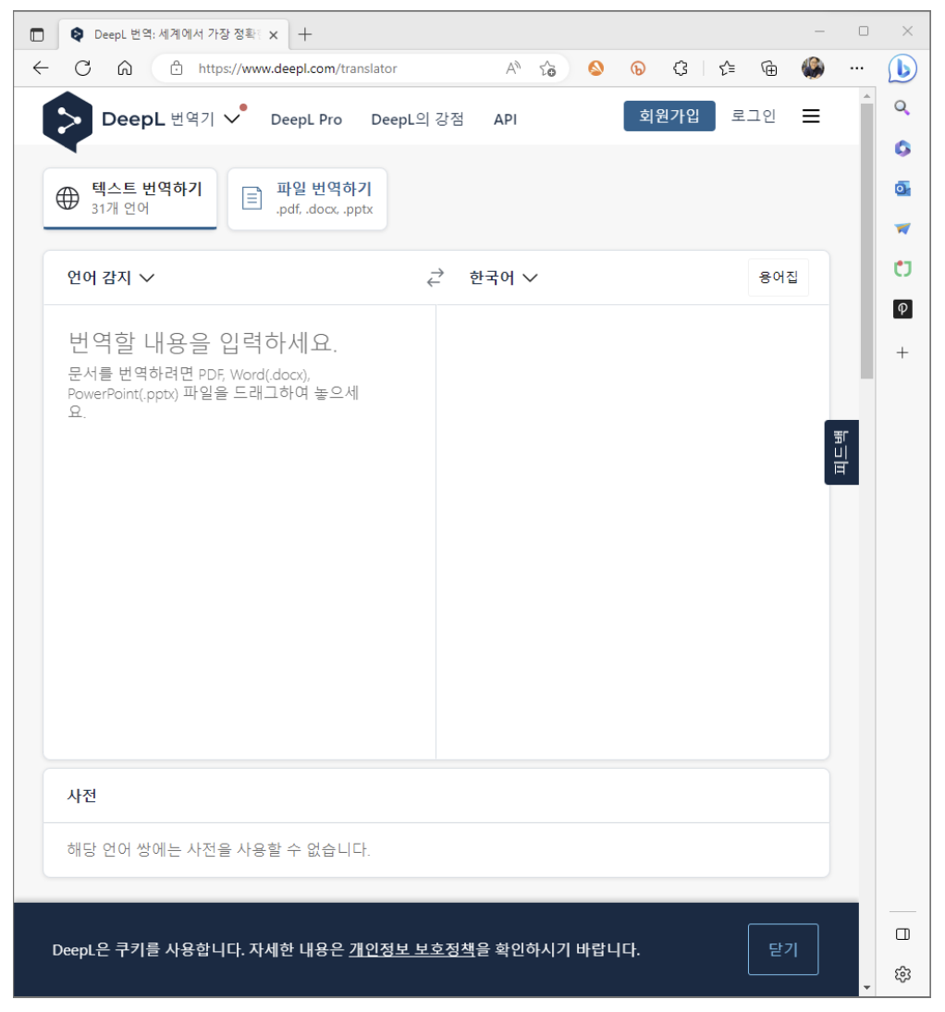Click the translation output pane
Viewport: 945px width, 1012px height.
pyautogui.click(x=632, y=531)
